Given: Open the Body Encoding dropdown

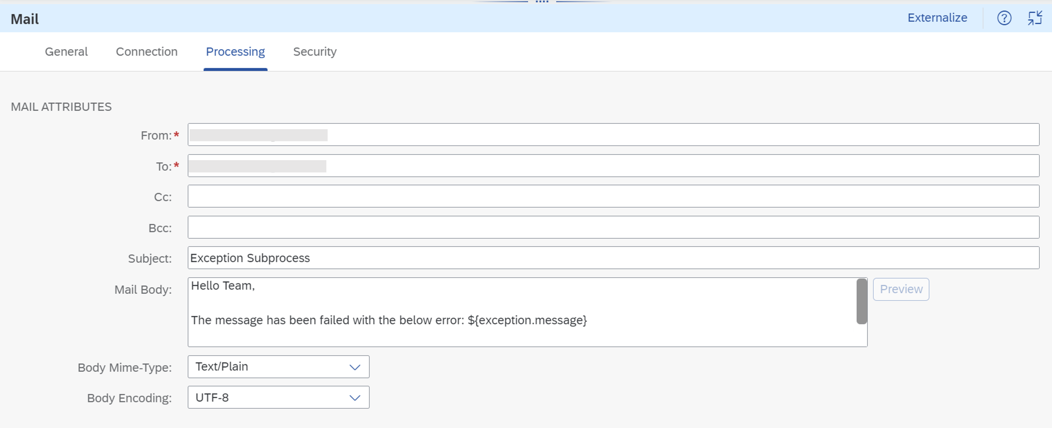Looking at the screenshot, I should pyautogui.click(x=278, y=397).
